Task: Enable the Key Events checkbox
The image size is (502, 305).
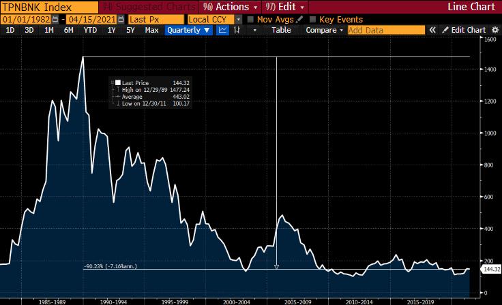Action: point(313,20)
